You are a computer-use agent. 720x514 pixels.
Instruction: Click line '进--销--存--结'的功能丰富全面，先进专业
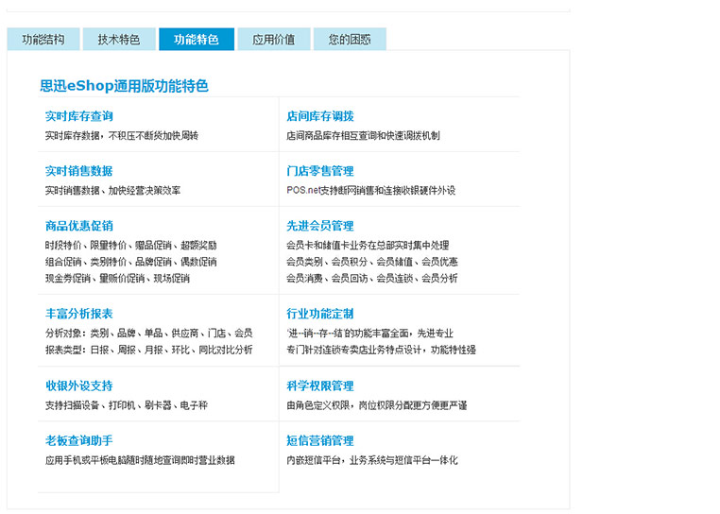point(369,333)
